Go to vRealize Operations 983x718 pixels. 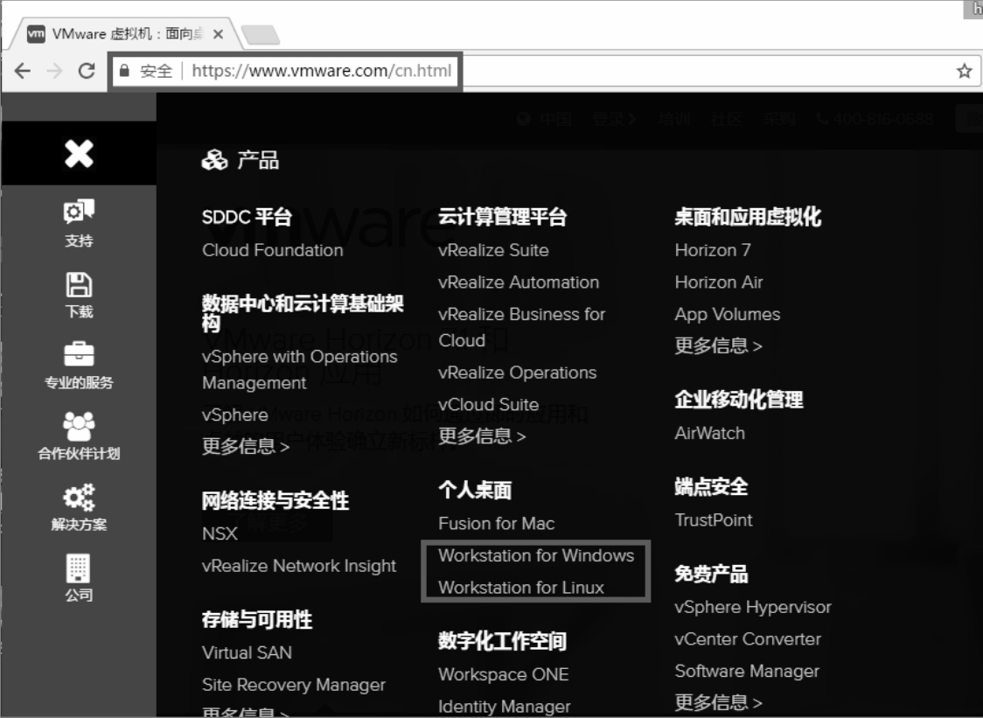tap(517, 373)
